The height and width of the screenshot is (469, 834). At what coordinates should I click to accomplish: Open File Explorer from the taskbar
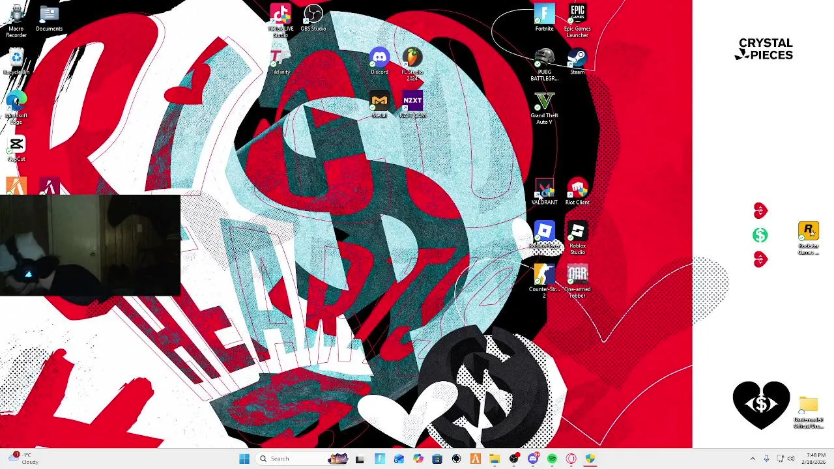495,459
